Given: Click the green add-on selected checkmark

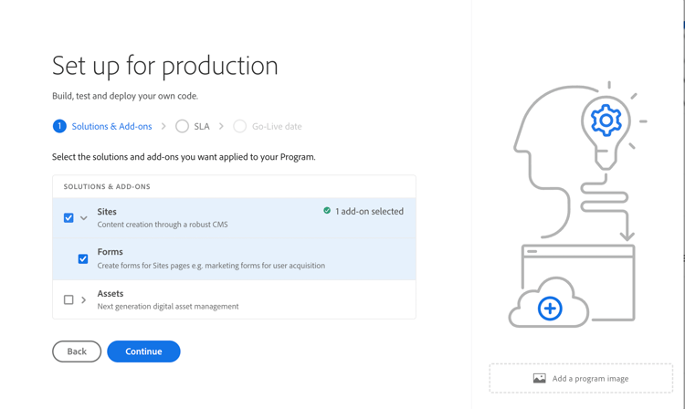Looking at the screenshot, I should coord(327,211).
